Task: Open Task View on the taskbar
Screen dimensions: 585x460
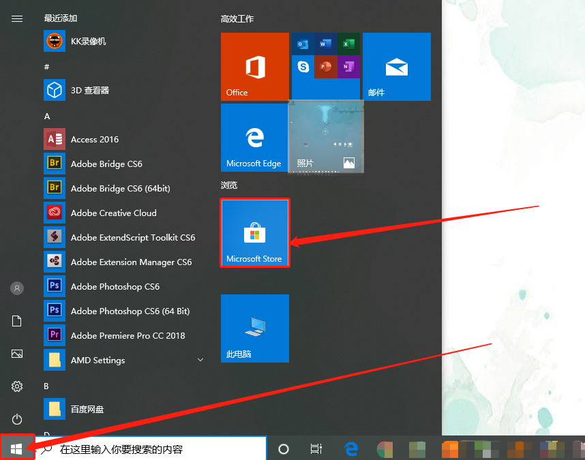Action: (x=316, y=449)
